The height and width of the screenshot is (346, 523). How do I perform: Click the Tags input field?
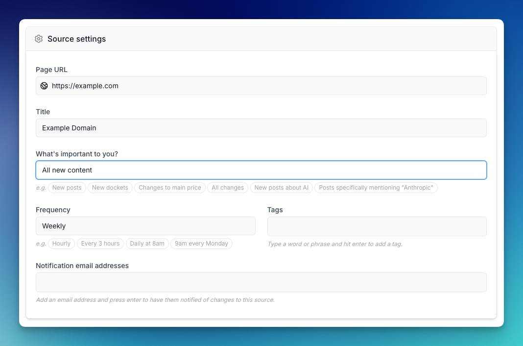(x=377, y=226)
